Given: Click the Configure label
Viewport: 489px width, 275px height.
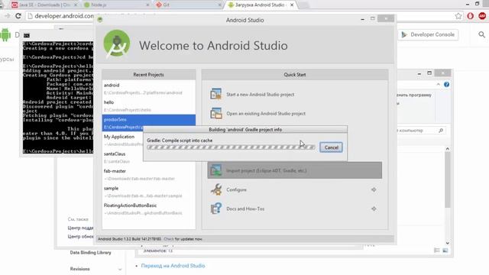Looking at the screenshot, I should click(236, 189).
